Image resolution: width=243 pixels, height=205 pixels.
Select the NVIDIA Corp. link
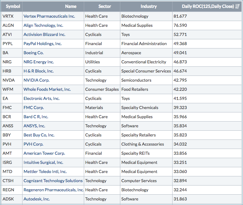click(36, 80)
